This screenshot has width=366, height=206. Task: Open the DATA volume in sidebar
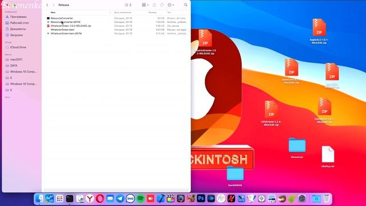tap(14, 66)
